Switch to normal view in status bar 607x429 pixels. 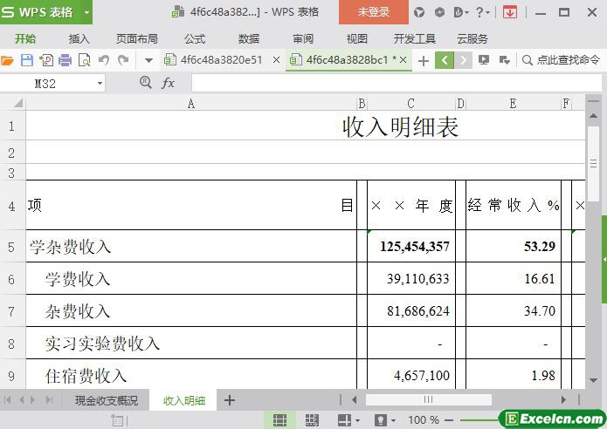pos(280,420)
